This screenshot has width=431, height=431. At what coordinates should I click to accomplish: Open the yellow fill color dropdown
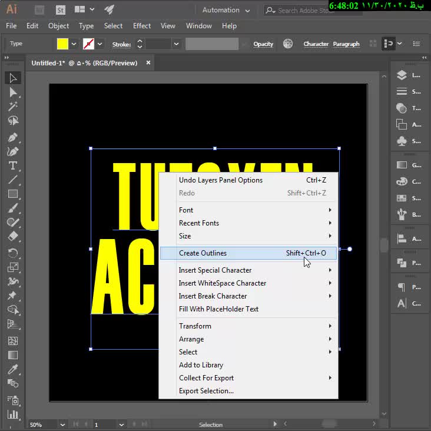(x=74, y=44)
